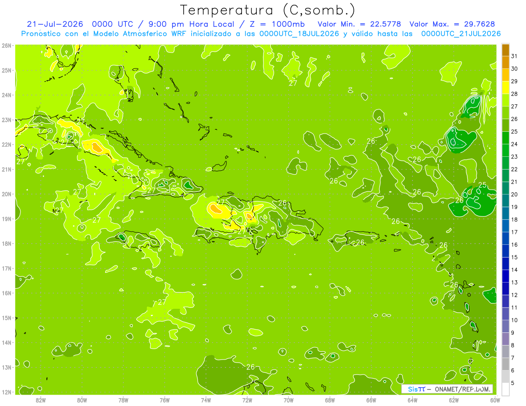Click the "19N" latitude axis label
The image size is (526, 406).
coord(6,219)
